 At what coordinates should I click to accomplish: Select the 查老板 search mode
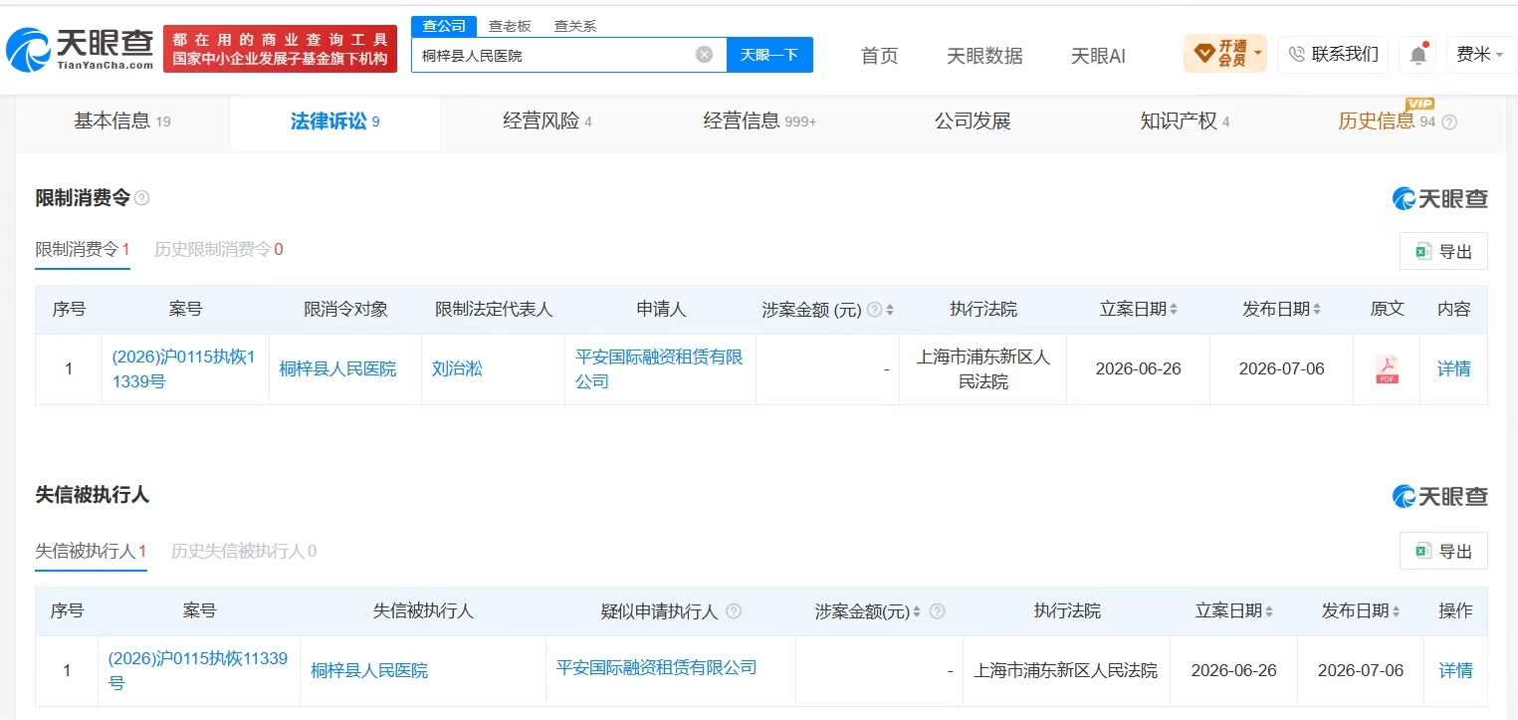pyautogui.click(x=510, y=26)
